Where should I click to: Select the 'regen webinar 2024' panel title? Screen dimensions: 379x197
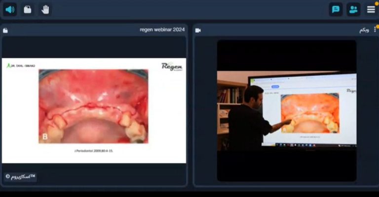(162, 30)
